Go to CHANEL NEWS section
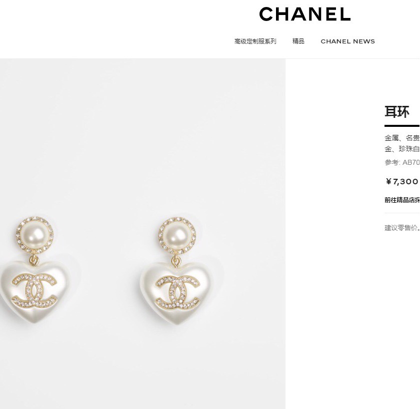The image size is (420, 409). pos(347,41)
